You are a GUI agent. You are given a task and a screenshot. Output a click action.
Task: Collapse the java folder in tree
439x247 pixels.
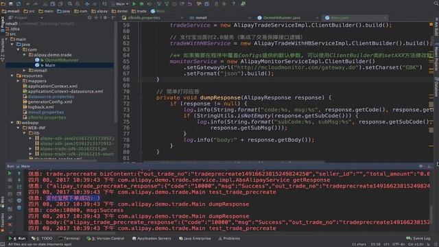coord(12,45)
